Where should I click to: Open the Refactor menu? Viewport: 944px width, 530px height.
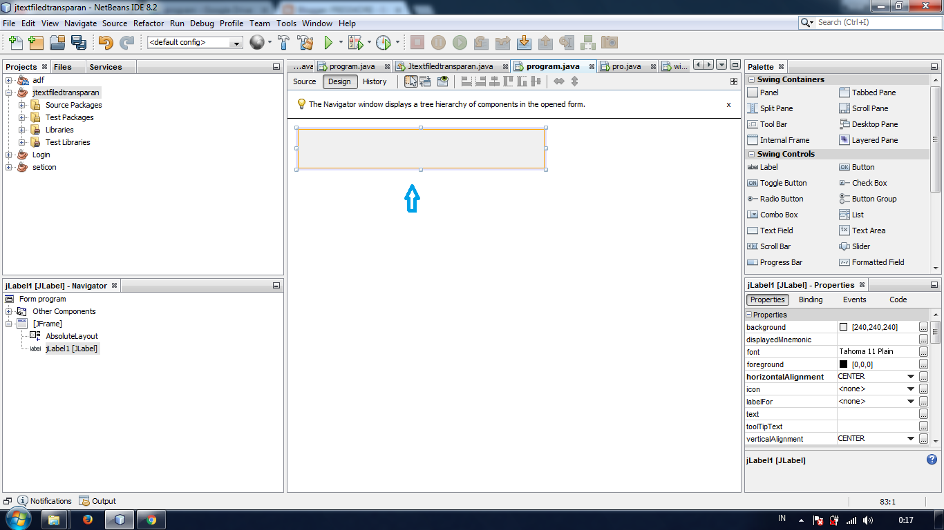[x=148, y=23]
